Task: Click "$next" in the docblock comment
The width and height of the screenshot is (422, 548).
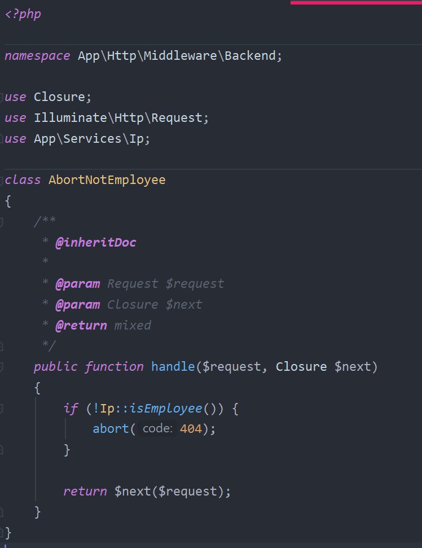Action: pyautogui.click(x=184, y=305)
